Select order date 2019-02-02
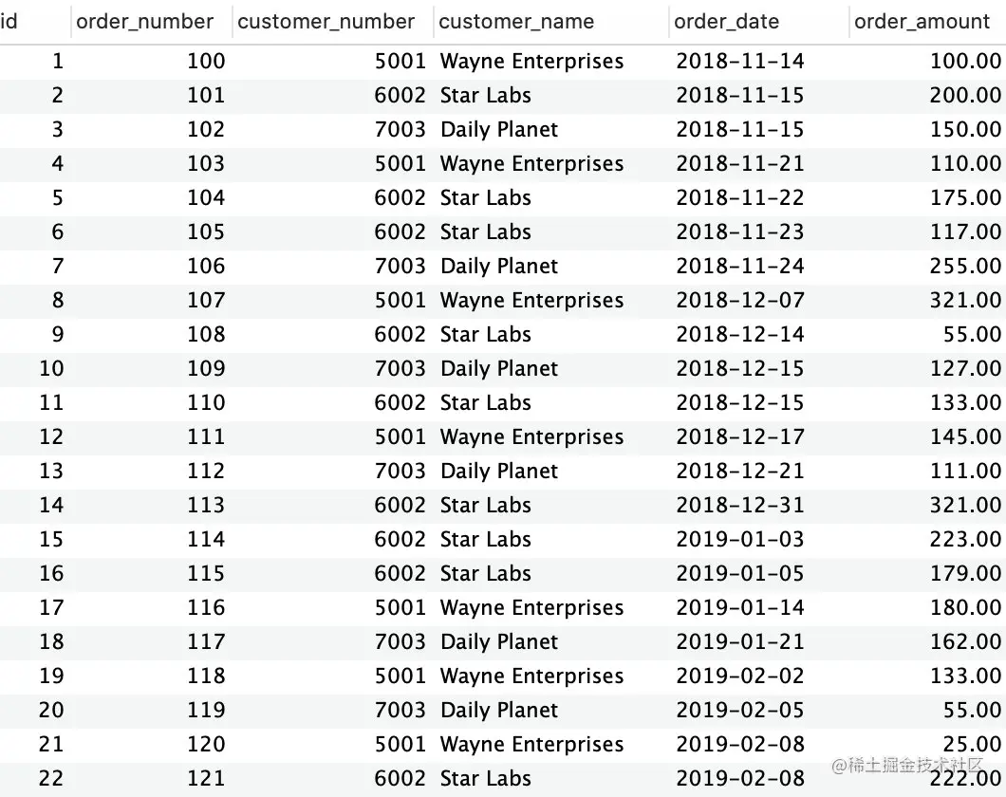The width and height of the screenshot is (1006, 797). tap(739, 676)
